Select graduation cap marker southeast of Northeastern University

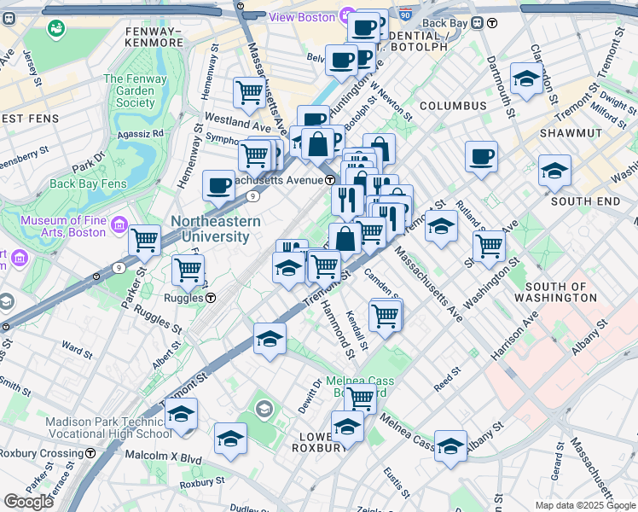point(288,268)
